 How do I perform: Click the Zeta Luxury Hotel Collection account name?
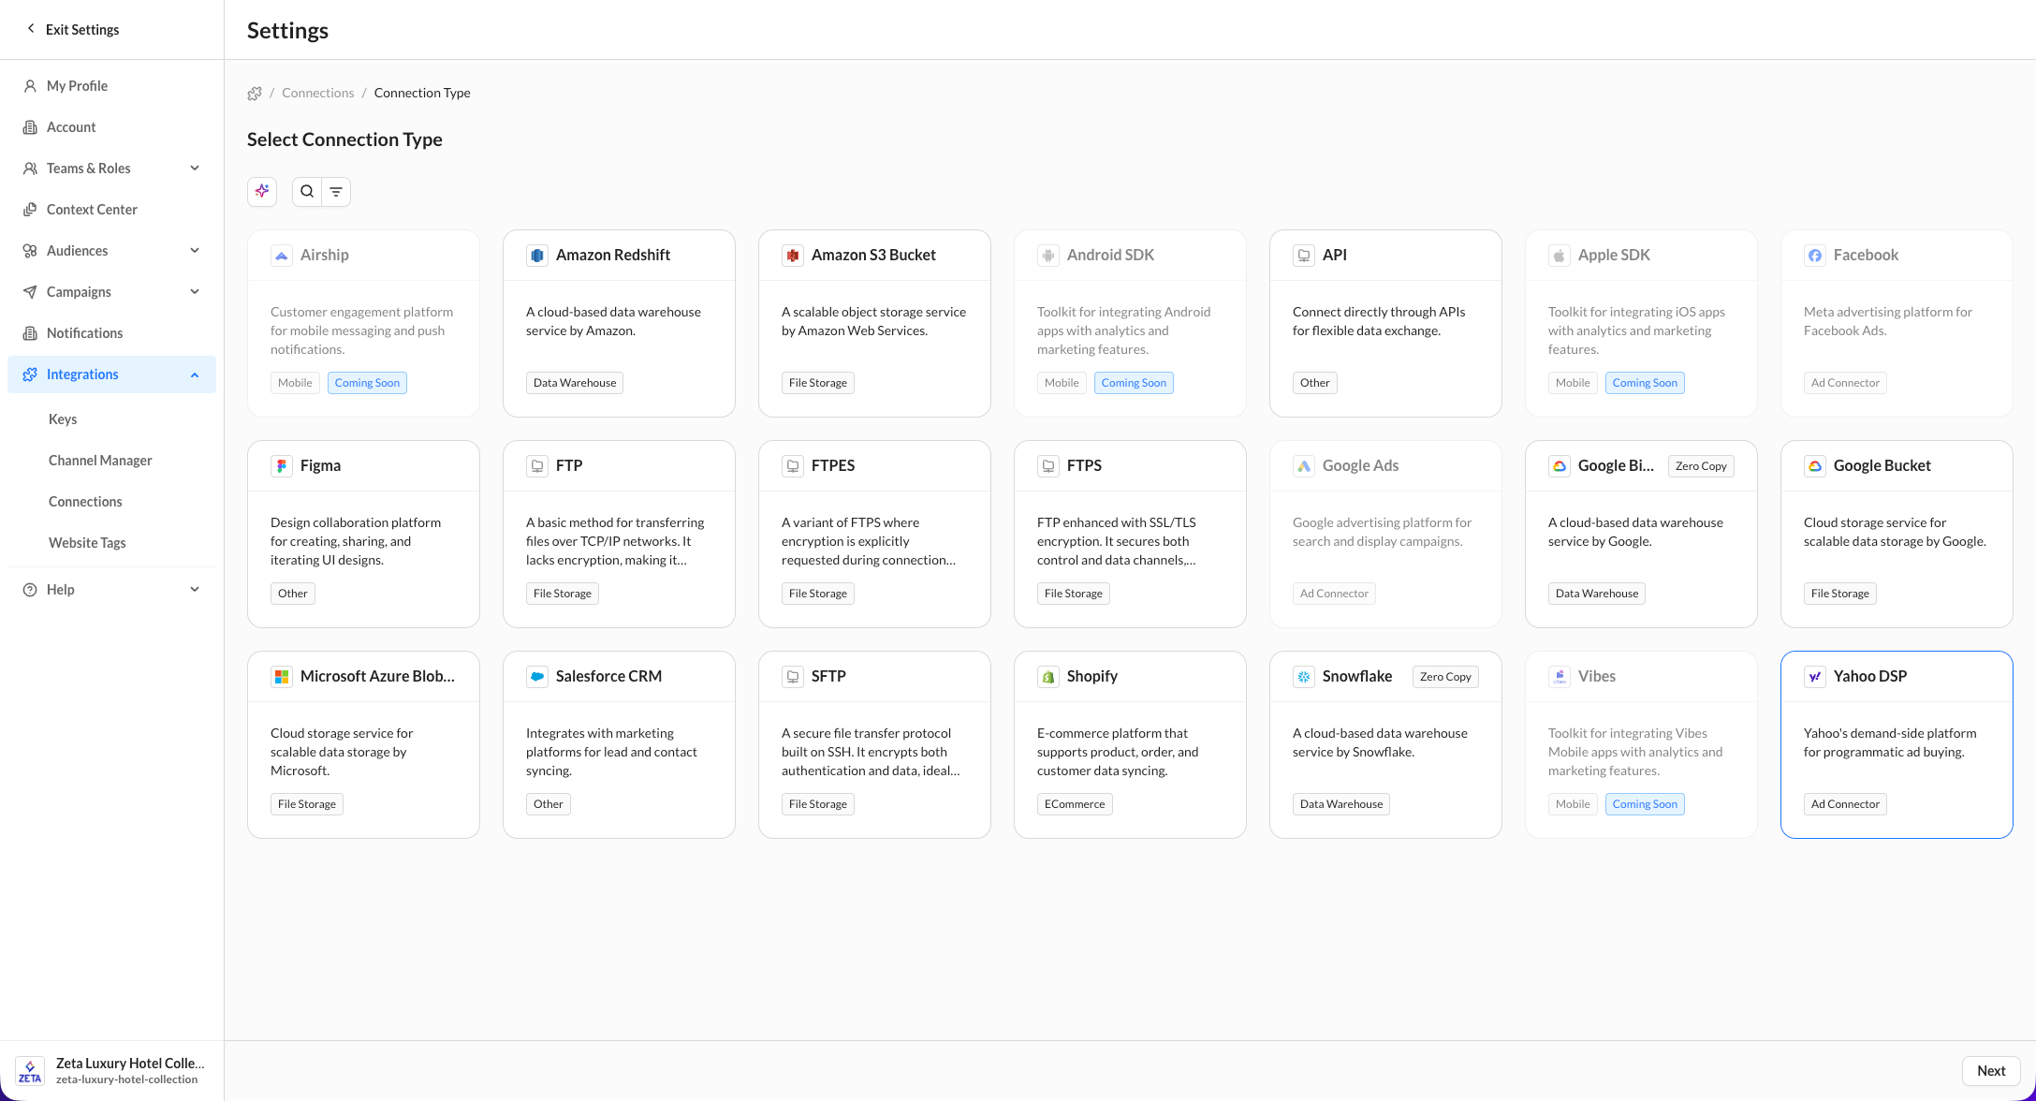(130, 1064)
